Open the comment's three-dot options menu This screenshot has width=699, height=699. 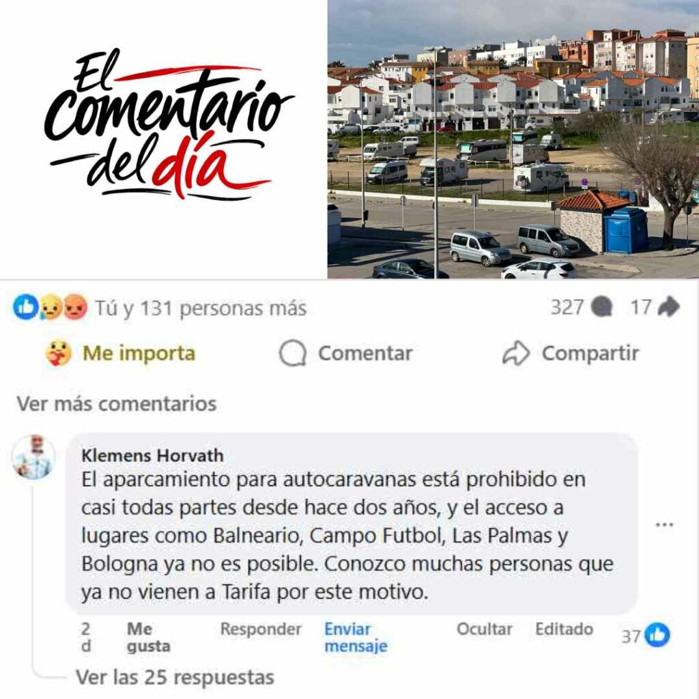point(664,524)
